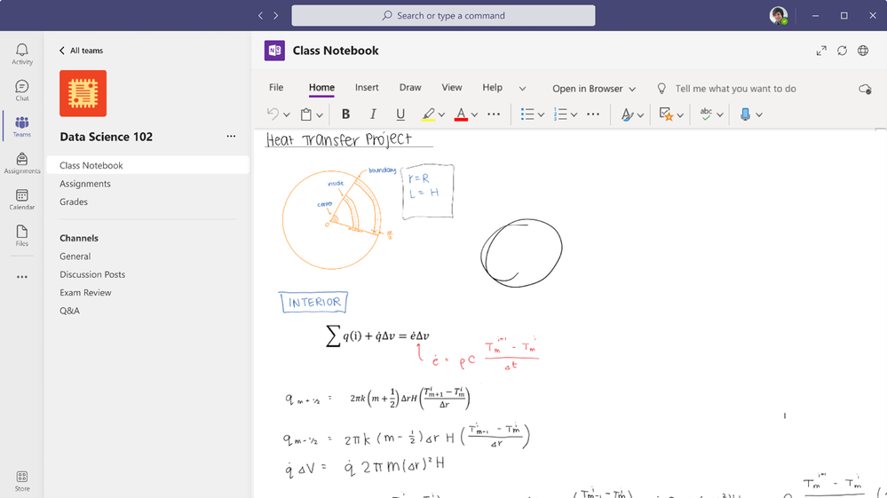Navigate forward with the right arrow

[x=276, y=15]
